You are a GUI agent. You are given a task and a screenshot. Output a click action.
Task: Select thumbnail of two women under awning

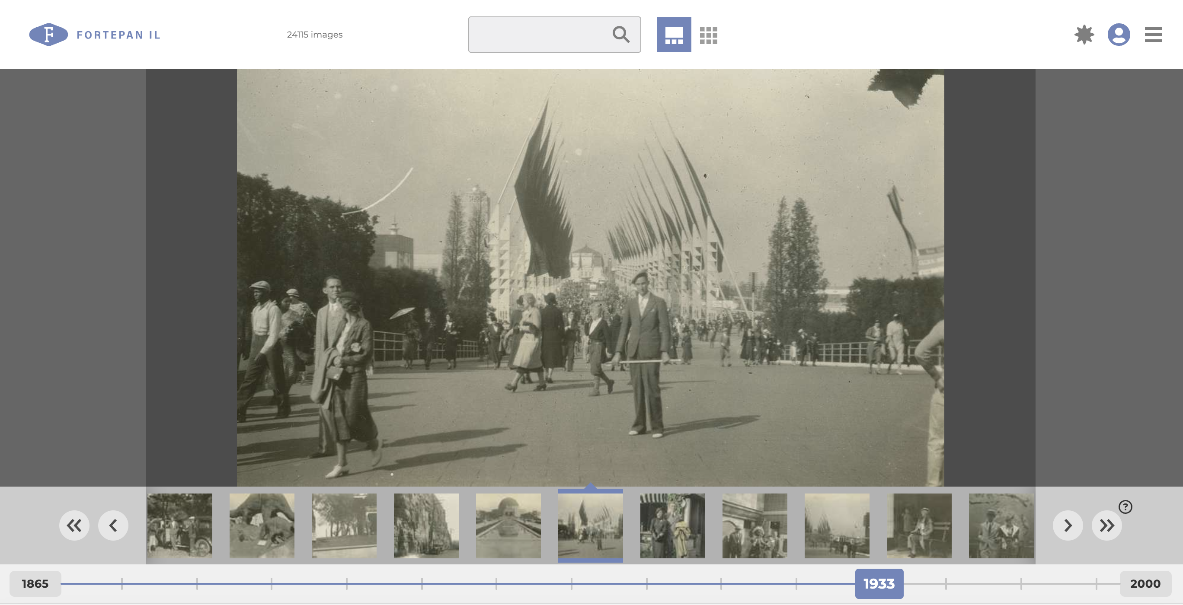pyautogui.click(x=672, y=525)
